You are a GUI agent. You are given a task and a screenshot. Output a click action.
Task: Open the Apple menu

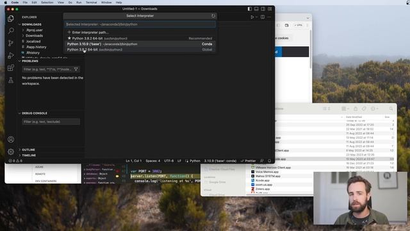[6, 3]
